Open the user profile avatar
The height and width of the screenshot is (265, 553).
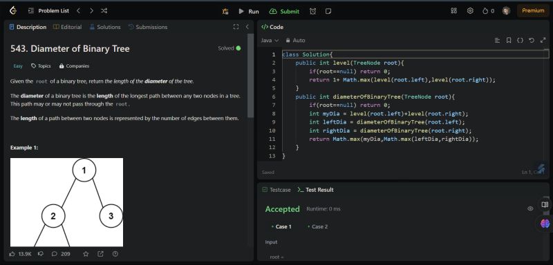click(x=507, y=11)
